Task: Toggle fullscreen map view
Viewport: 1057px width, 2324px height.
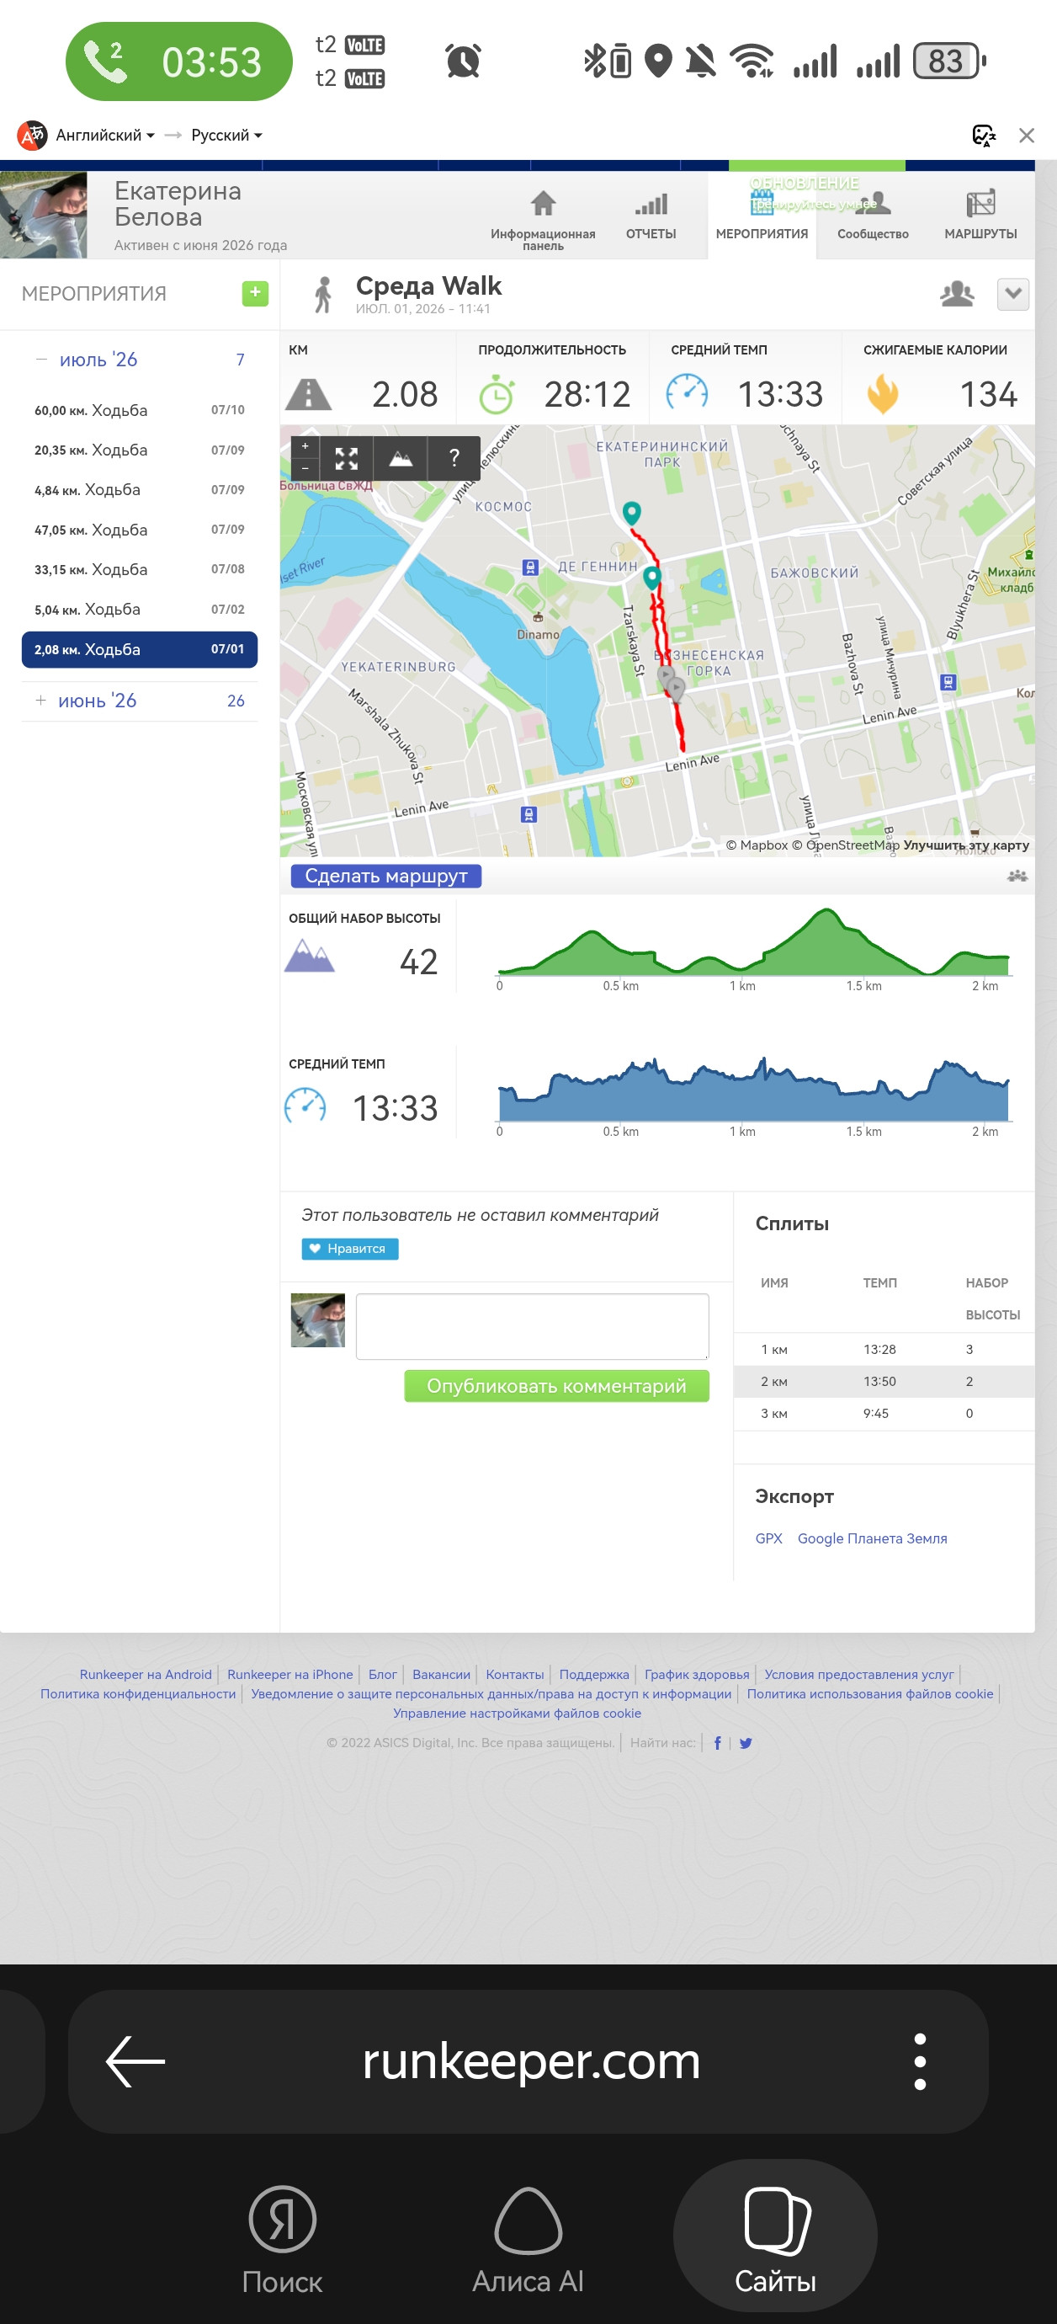Action: click(x=347, y=458)
